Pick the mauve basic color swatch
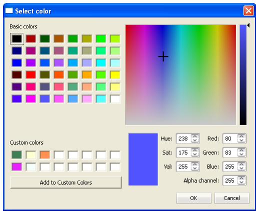 coord(59,51)
